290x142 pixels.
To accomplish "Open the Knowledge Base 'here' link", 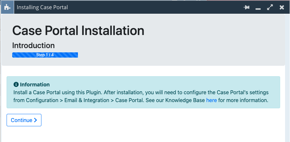I will (x=211, y=100).
